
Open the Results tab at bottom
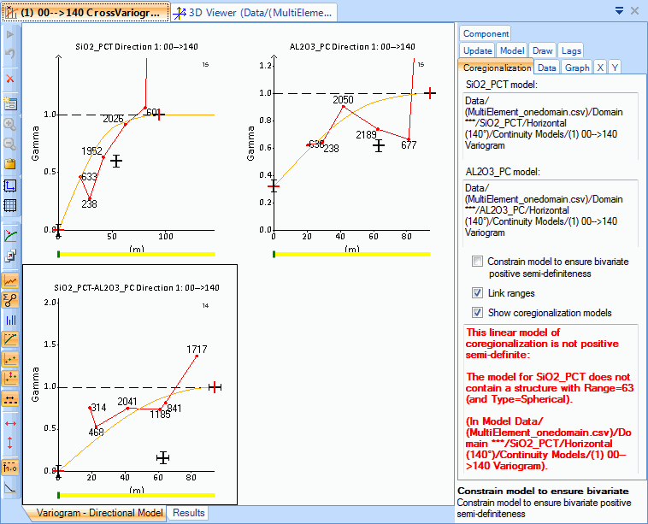pyautogui.click(x=187, y=513)
